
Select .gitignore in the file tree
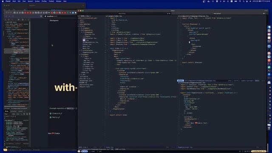[84, 76]
